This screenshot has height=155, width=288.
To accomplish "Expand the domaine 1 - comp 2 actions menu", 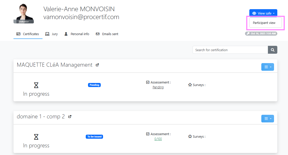I will point(267,119).
